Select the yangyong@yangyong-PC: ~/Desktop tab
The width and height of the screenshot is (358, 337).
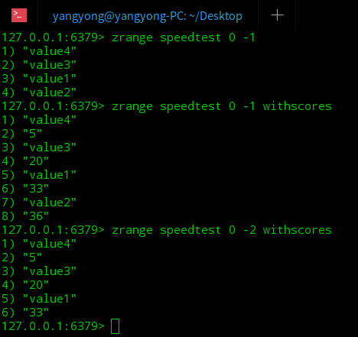pos(148,16)
